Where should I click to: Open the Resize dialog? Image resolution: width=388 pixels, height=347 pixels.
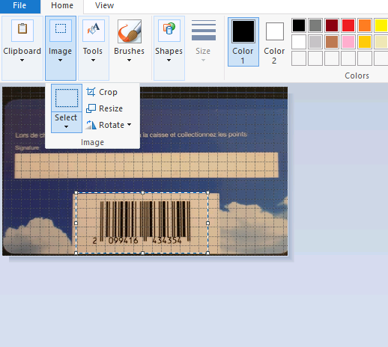click(104, 108)
